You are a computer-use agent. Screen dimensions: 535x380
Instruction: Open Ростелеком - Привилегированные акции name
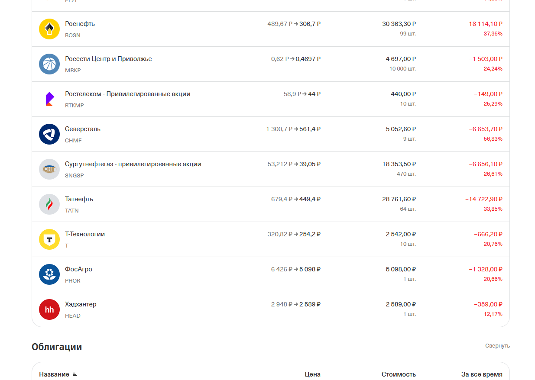tap(128, 94)
